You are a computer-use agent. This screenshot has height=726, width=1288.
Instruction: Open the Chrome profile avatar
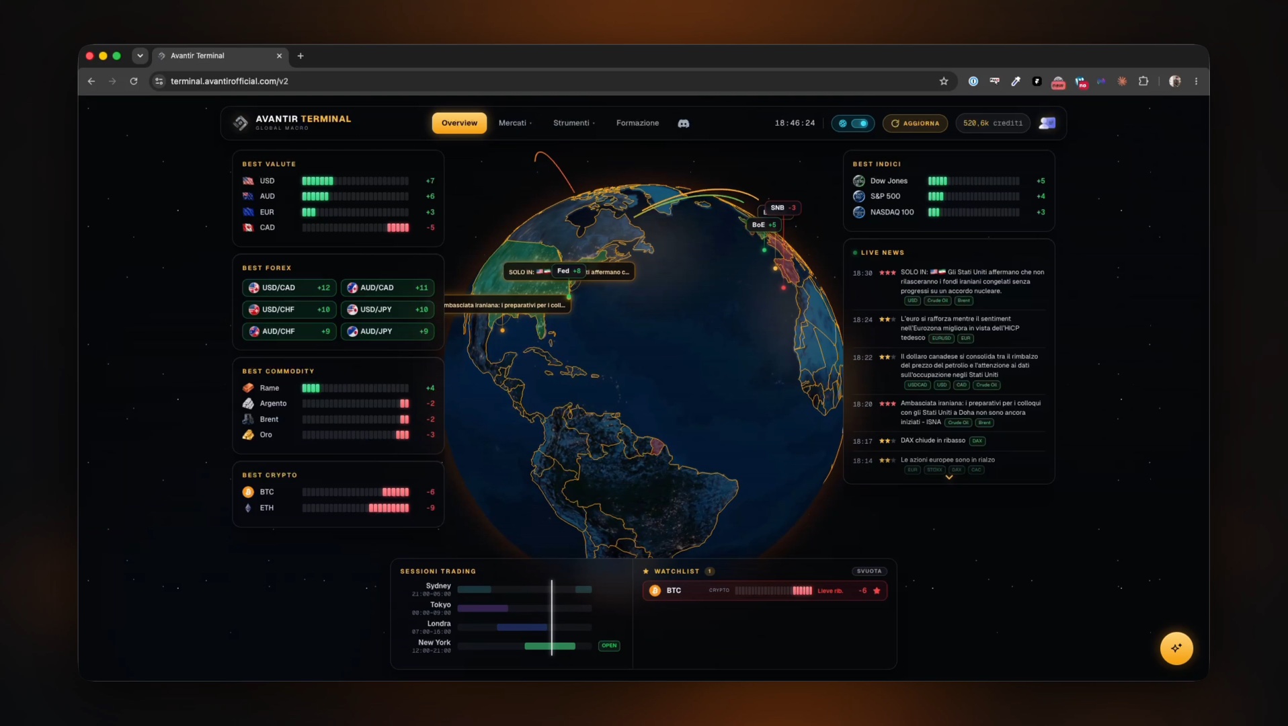(1174, 81)
